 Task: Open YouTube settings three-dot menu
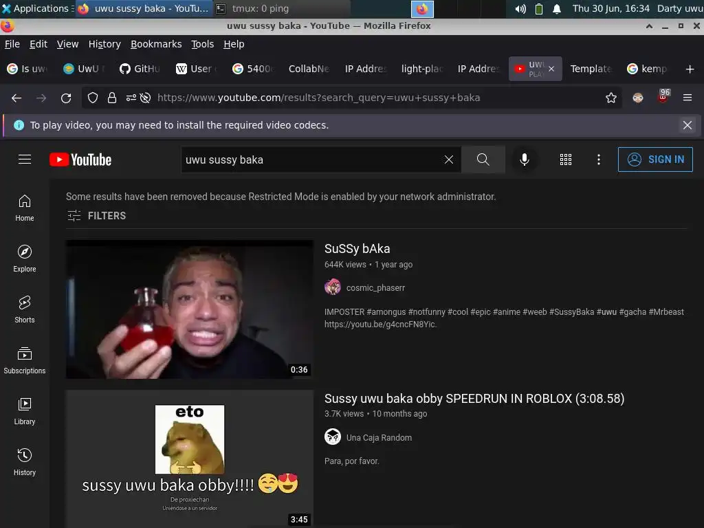[599, 159]
